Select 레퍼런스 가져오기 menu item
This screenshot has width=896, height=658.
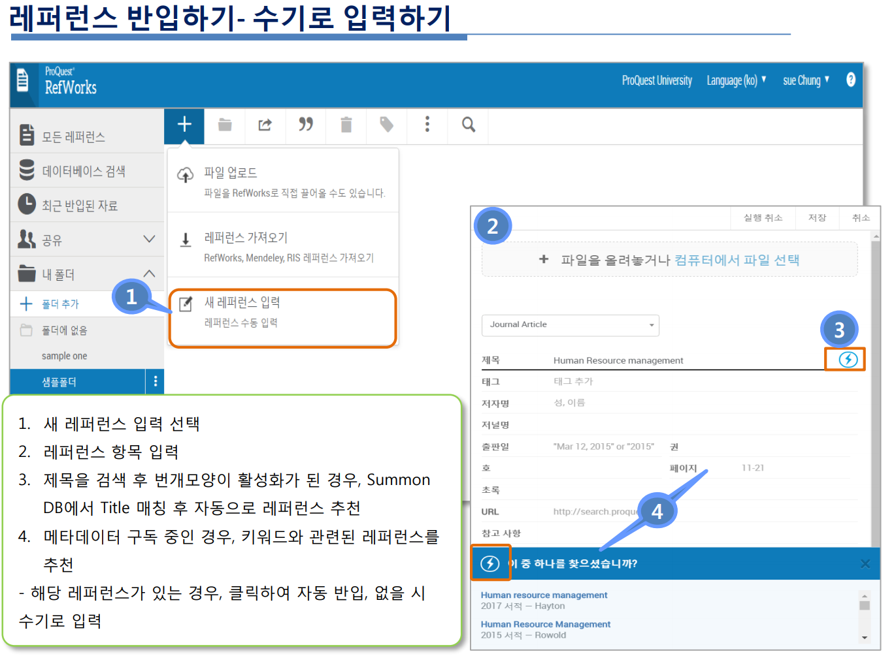[x=283, y=245]
